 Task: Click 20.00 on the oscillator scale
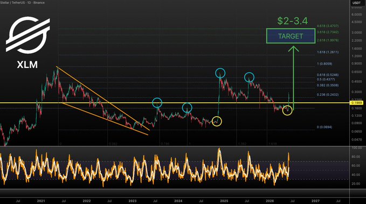(356, 184)
